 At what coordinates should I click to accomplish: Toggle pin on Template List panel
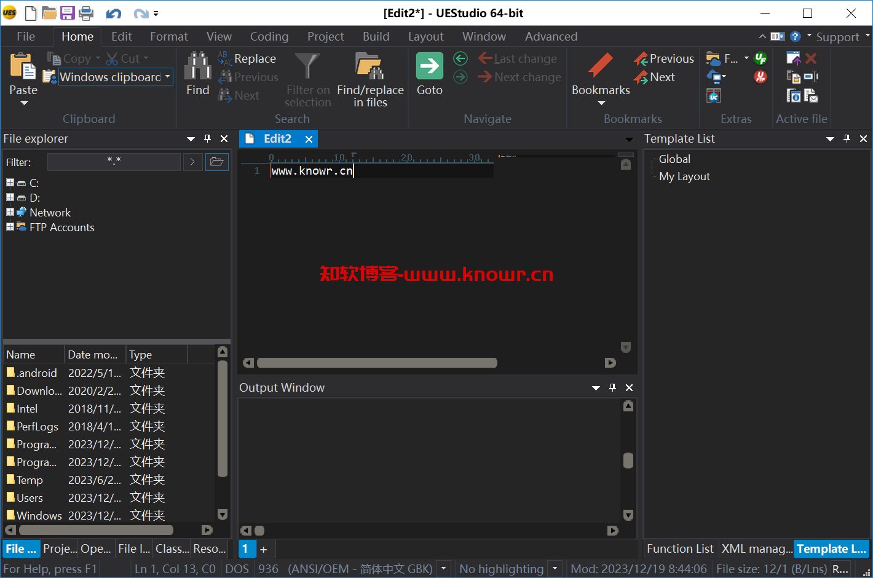(847, 138)
